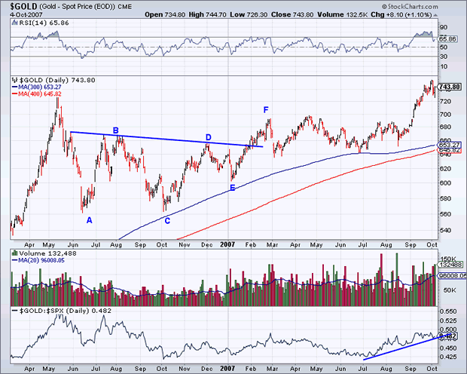
Task: Click the 65.86 RSI value tag
Action: point(448,37)
